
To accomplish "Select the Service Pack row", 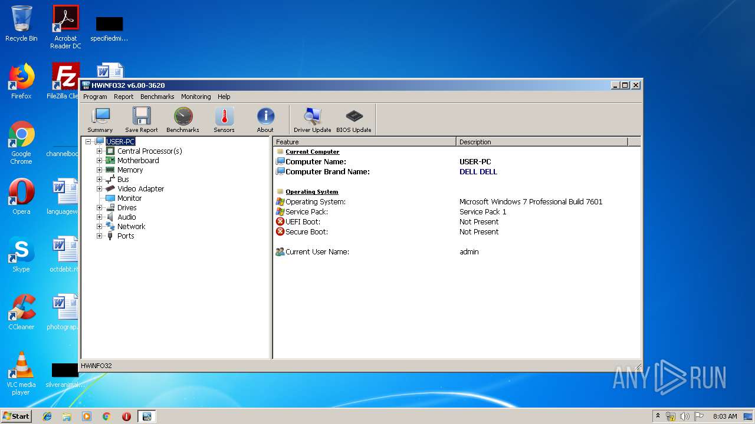I will coord(457,211).
